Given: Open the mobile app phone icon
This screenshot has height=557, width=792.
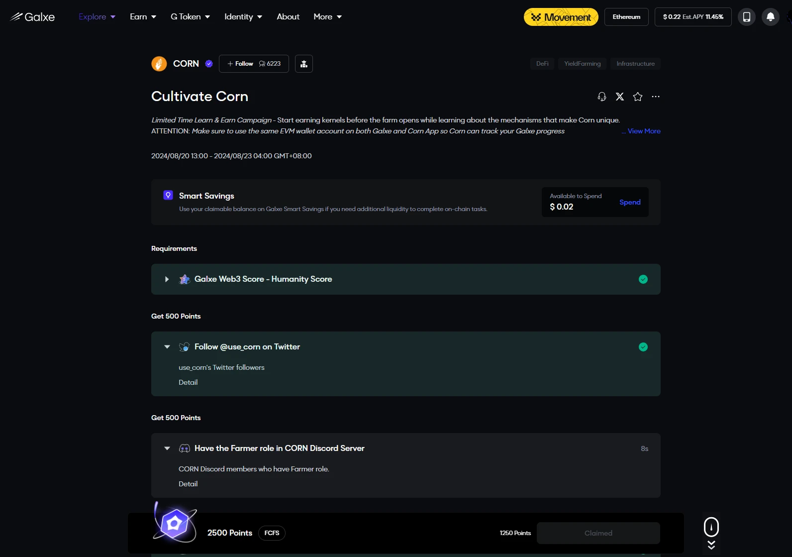Looking at the screenshot, I should coord(746,17).
